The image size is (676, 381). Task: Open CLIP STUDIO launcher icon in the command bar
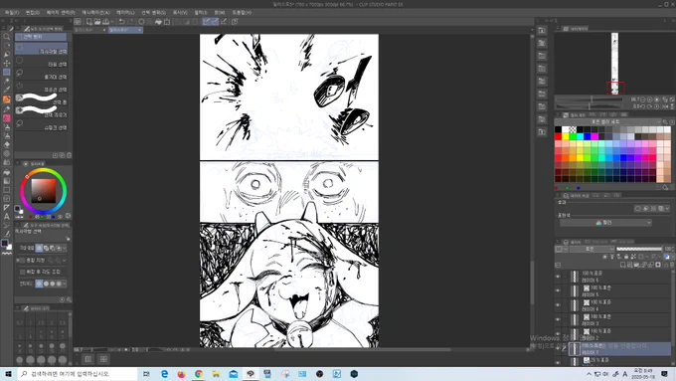click(x=78, y=21)
